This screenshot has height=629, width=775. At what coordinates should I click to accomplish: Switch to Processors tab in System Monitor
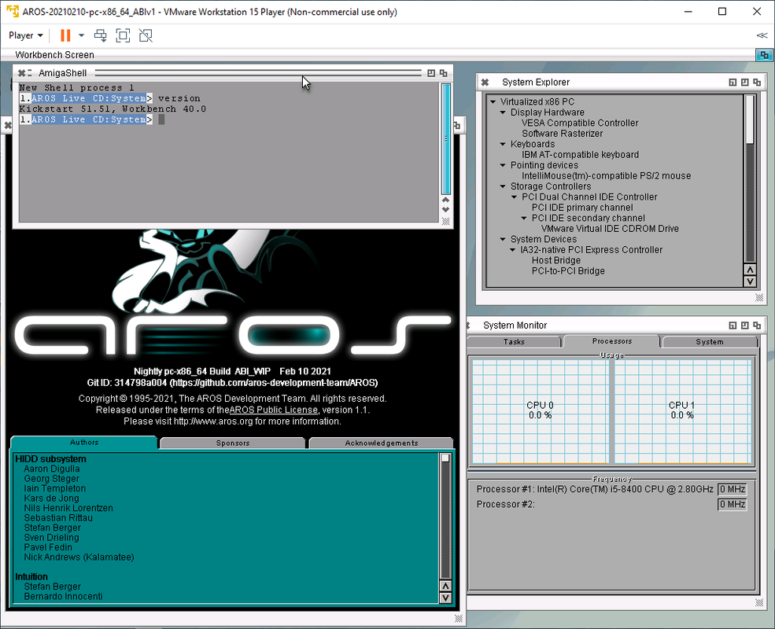tap(612, 341)
